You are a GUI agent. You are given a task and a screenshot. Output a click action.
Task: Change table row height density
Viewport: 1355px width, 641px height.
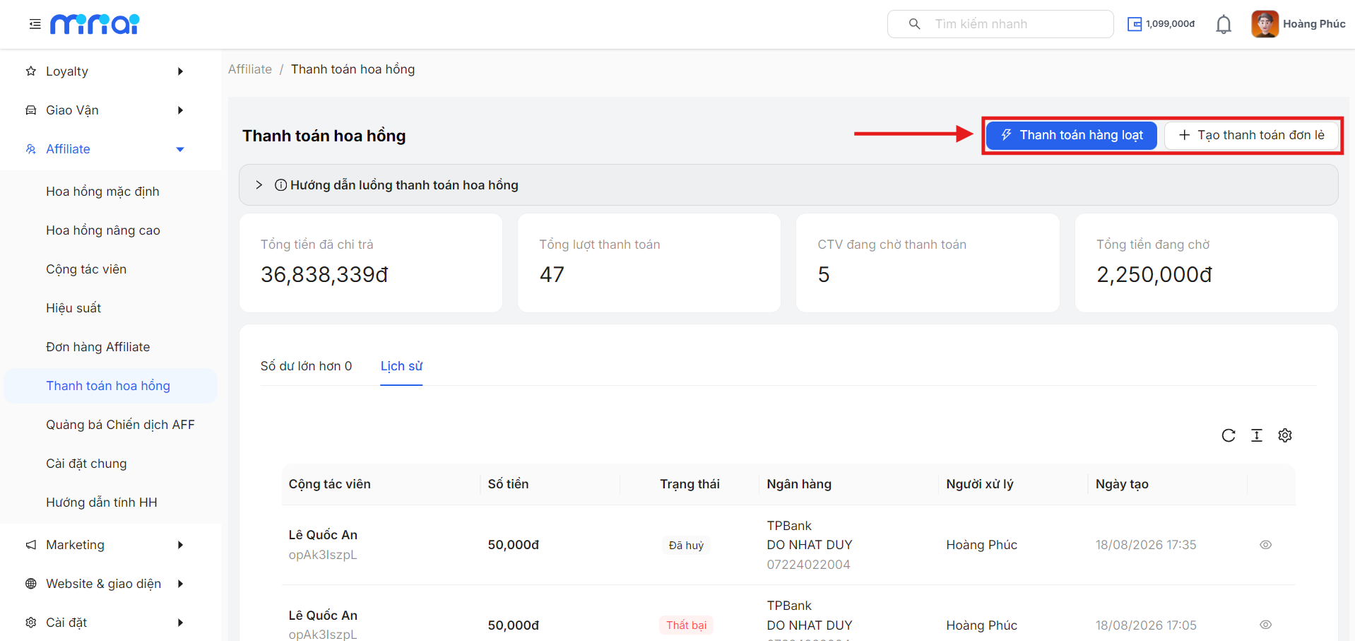tap(1257, 435)
